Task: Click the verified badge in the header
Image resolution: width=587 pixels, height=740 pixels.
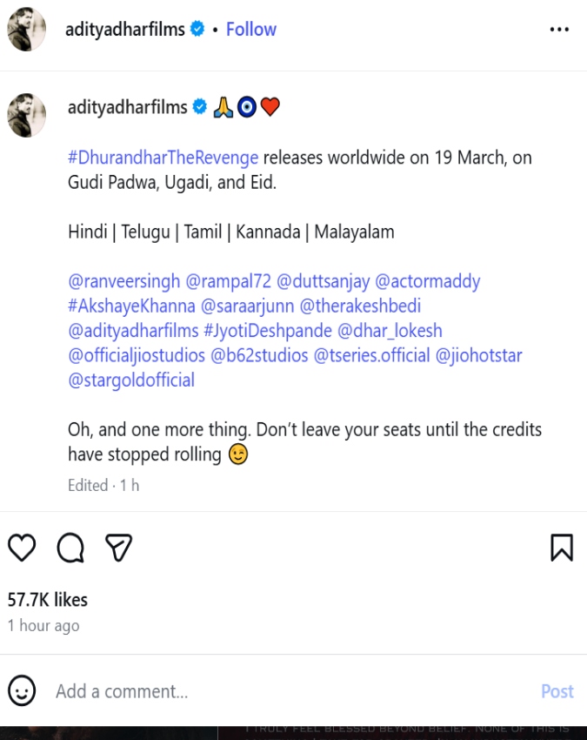Action: point(197,29)
